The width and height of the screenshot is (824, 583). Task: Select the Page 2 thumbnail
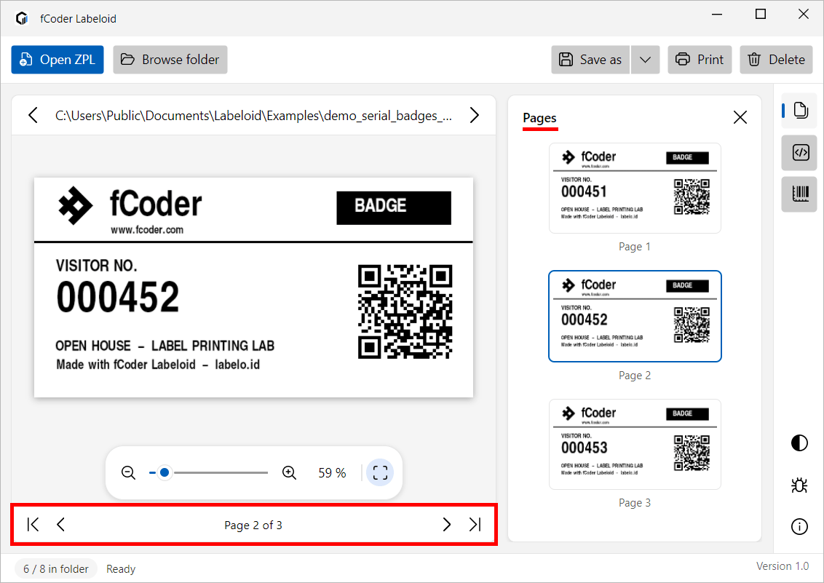tap(635, 316)
